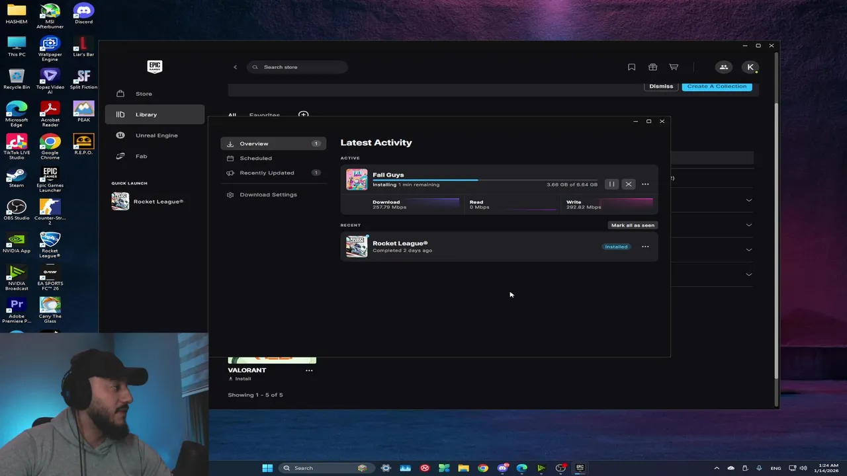Open Unreal Engine section
Screen dimensions: 847x476
tap(155, 136)
